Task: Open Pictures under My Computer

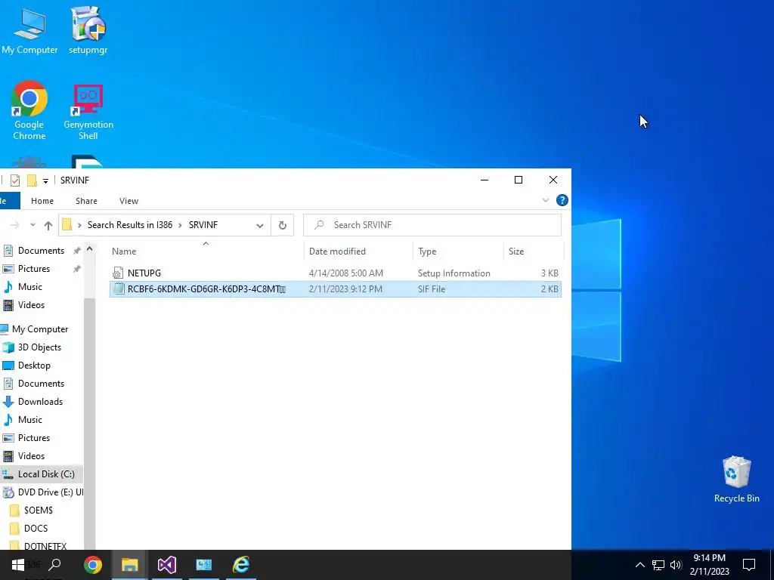Action: [34, 438]
